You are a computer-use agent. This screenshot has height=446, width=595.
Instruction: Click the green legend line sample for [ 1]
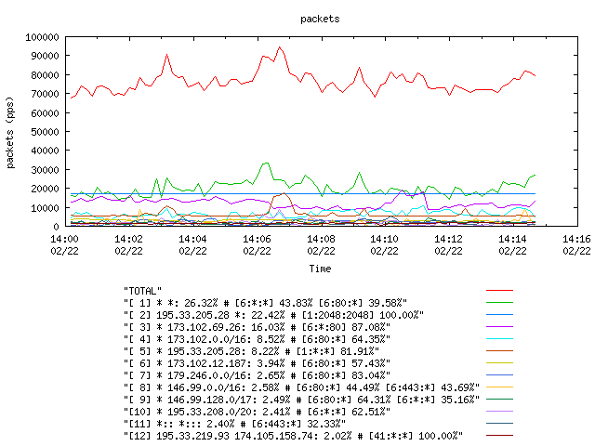pos(499,303)
